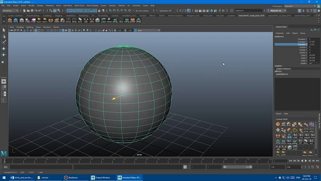The width and height of the screenshot is (321, 181).
Task: Click the time slider ruler
Action: pyautogui.click(x=137, y=161)
